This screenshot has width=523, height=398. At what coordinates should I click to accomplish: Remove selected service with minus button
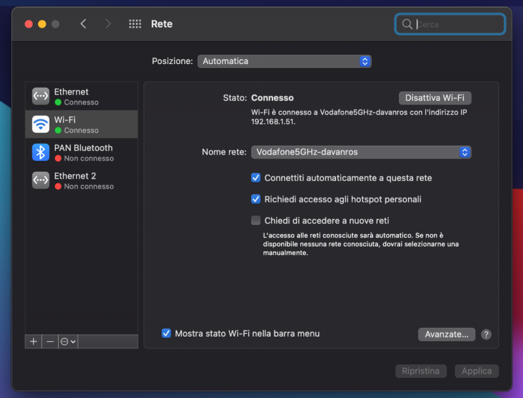pyautogui.click(x=50, y=341)
